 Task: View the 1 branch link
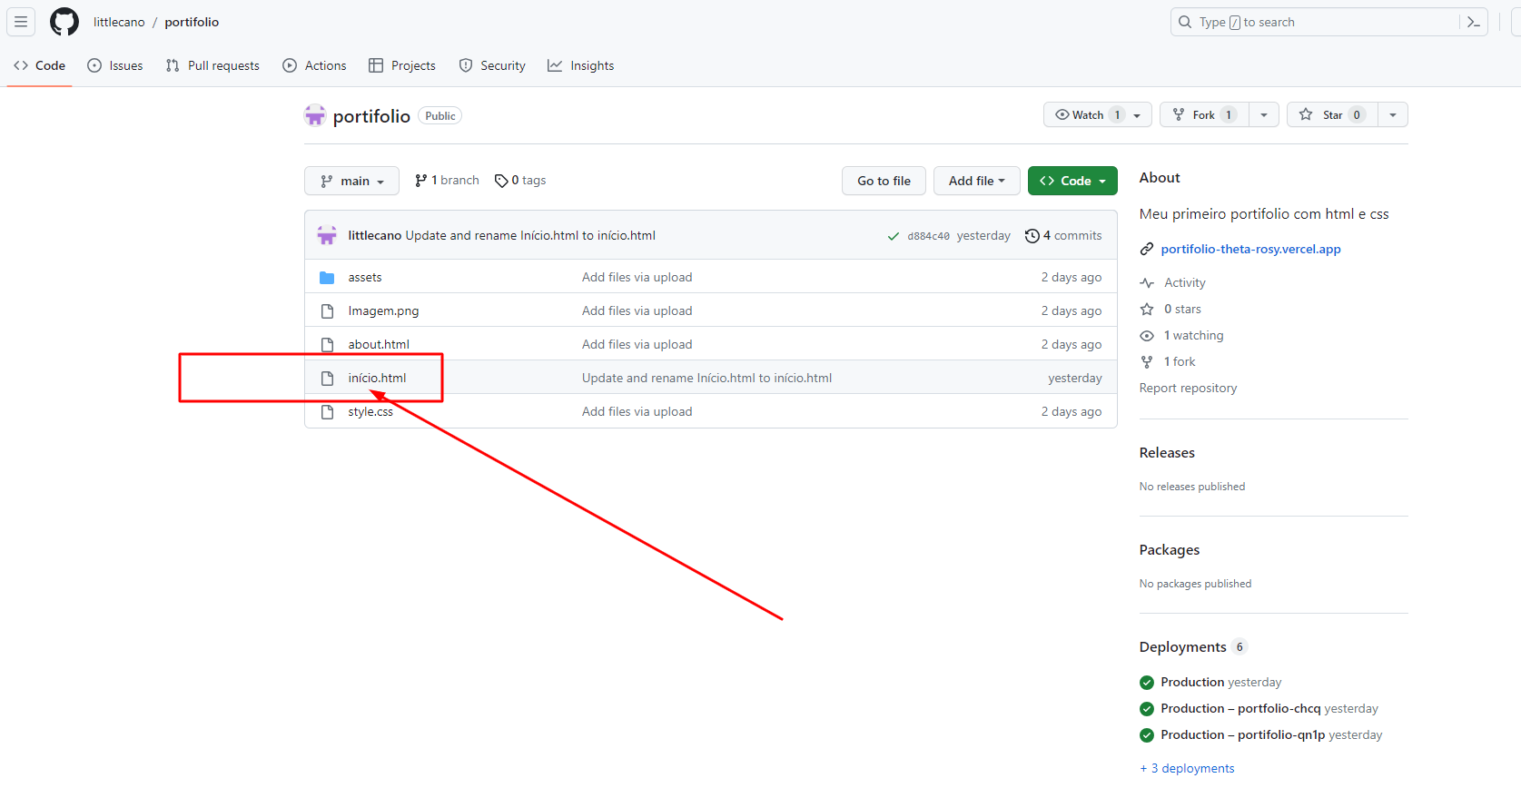point(447,180)
